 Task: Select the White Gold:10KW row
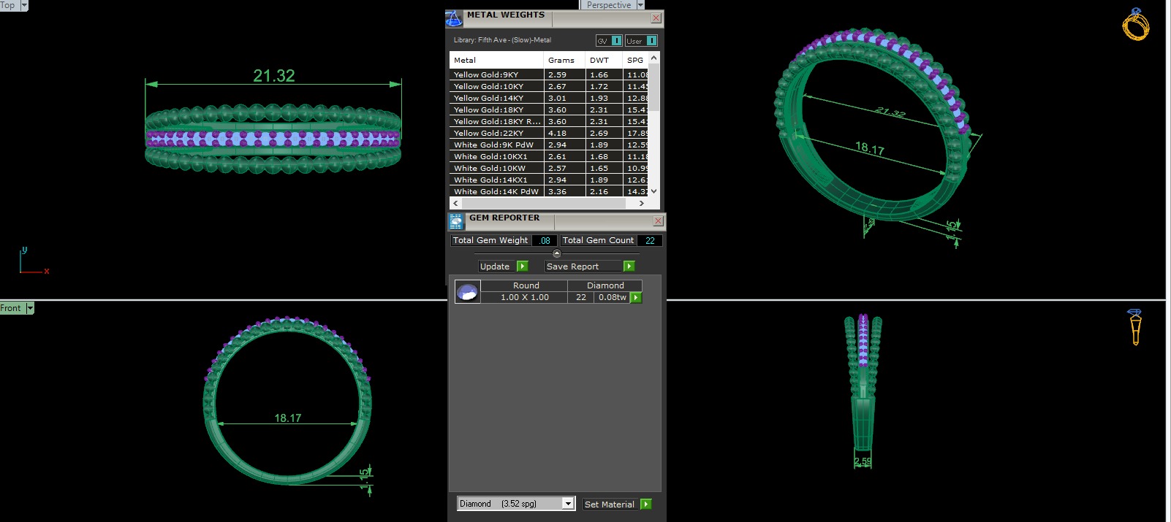[x=549, y=168]
